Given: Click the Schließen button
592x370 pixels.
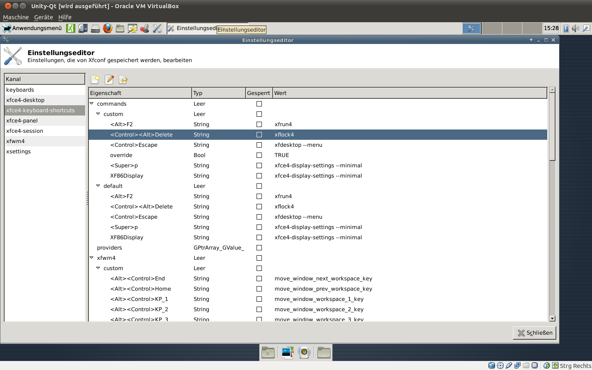Looking at the screenshot, I should pyautogui.click(x=534, y=333).
